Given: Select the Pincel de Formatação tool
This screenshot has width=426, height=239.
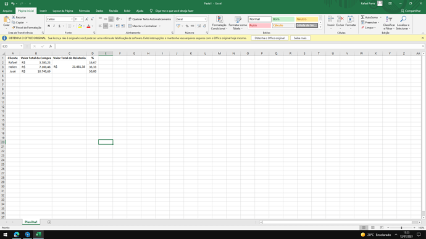Looking at the screenshot, I should click(x=27, y=28).
